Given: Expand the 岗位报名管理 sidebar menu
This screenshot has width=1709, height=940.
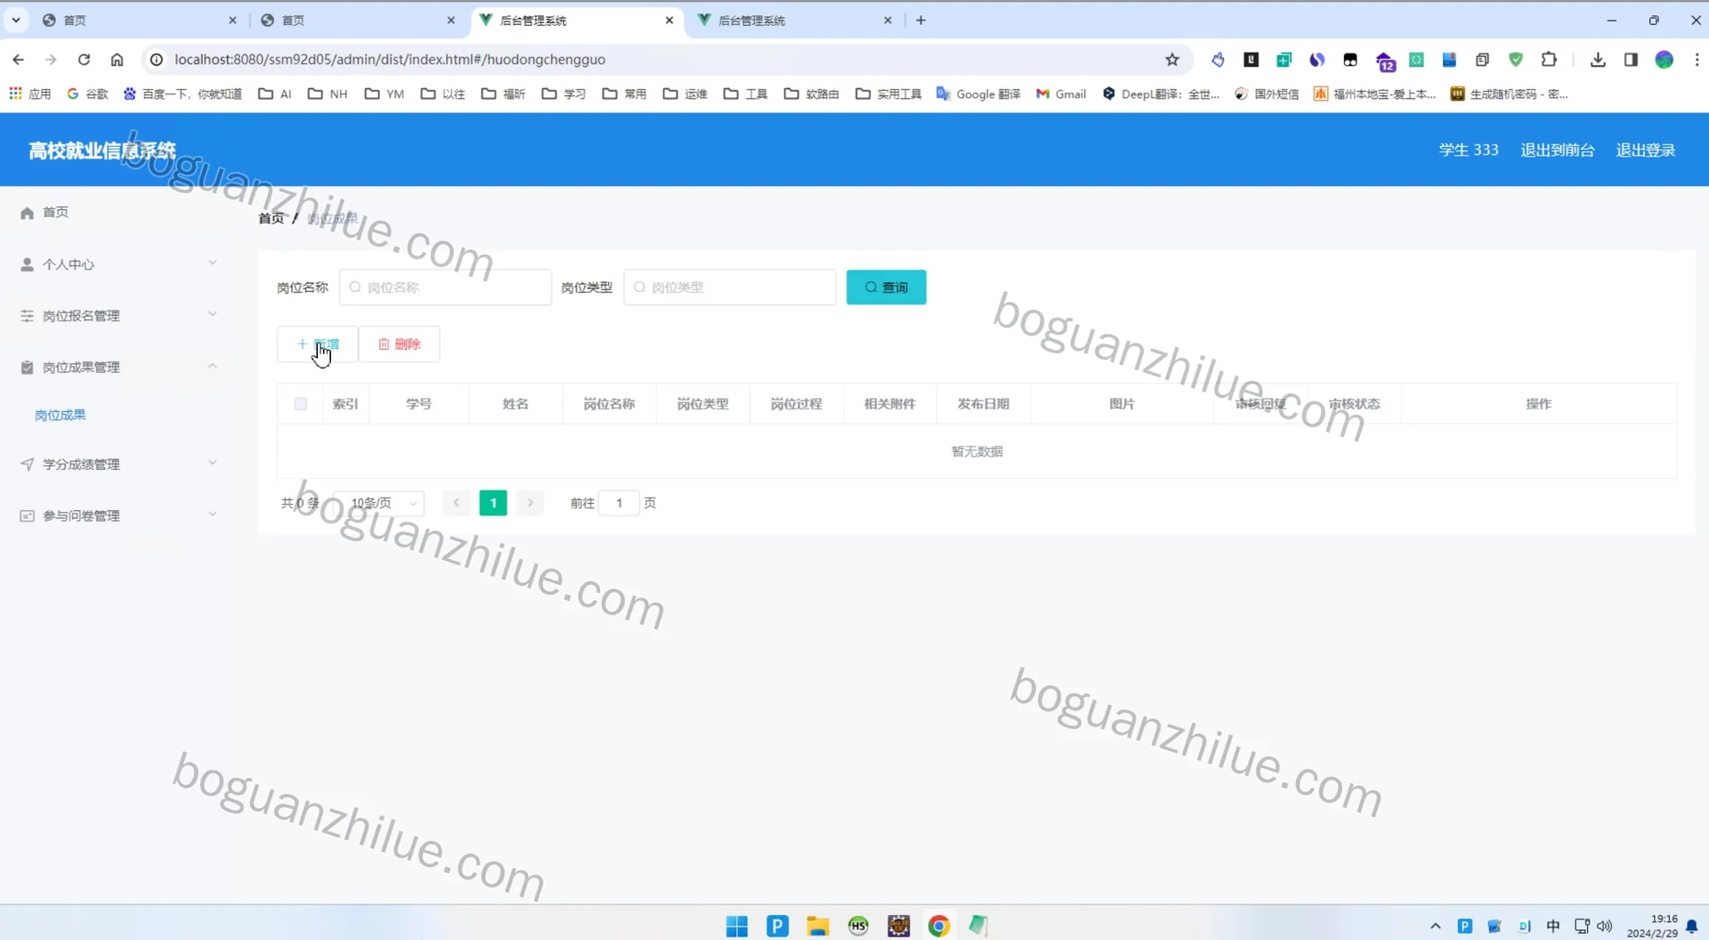Looking at the screenshot, I should click(x=117, y=315).
